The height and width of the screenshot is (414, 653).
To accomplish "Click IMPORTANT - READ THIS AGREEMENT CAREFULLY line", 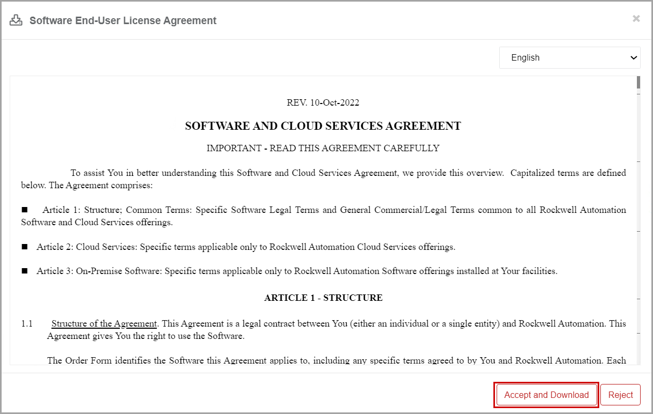I will (323, 148).
